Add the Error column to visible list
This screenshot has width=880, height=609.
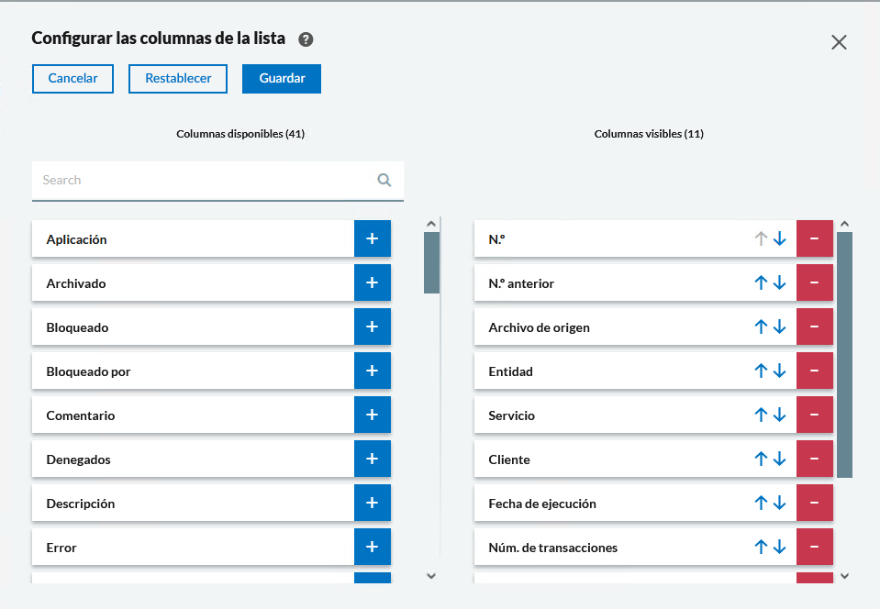372,547
